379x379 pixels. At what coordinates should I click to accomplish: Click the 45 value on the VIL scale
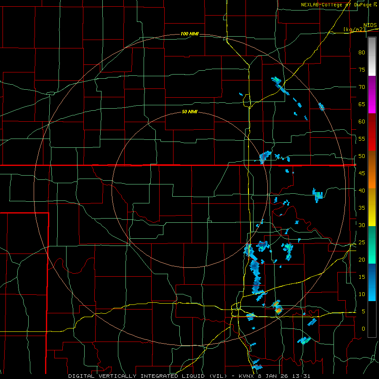pyautogui.click(x=362, y=173)
